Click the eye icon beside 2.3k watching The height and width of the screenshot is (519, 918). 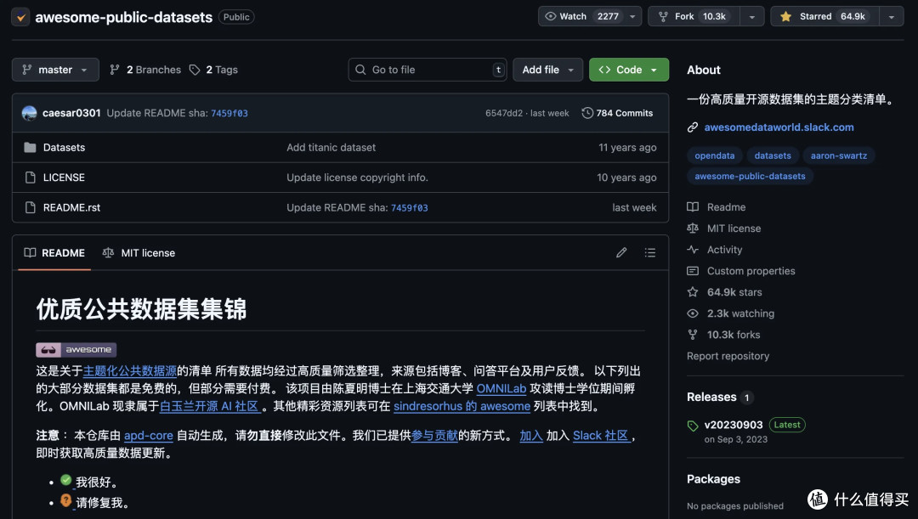pyautogui.click(x=693, y=313)
